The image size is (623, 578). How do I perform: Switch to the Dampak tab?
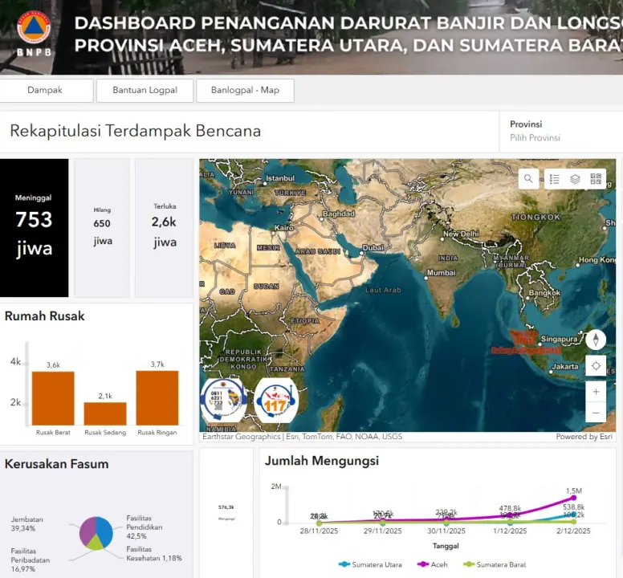[x=45, y=90]
